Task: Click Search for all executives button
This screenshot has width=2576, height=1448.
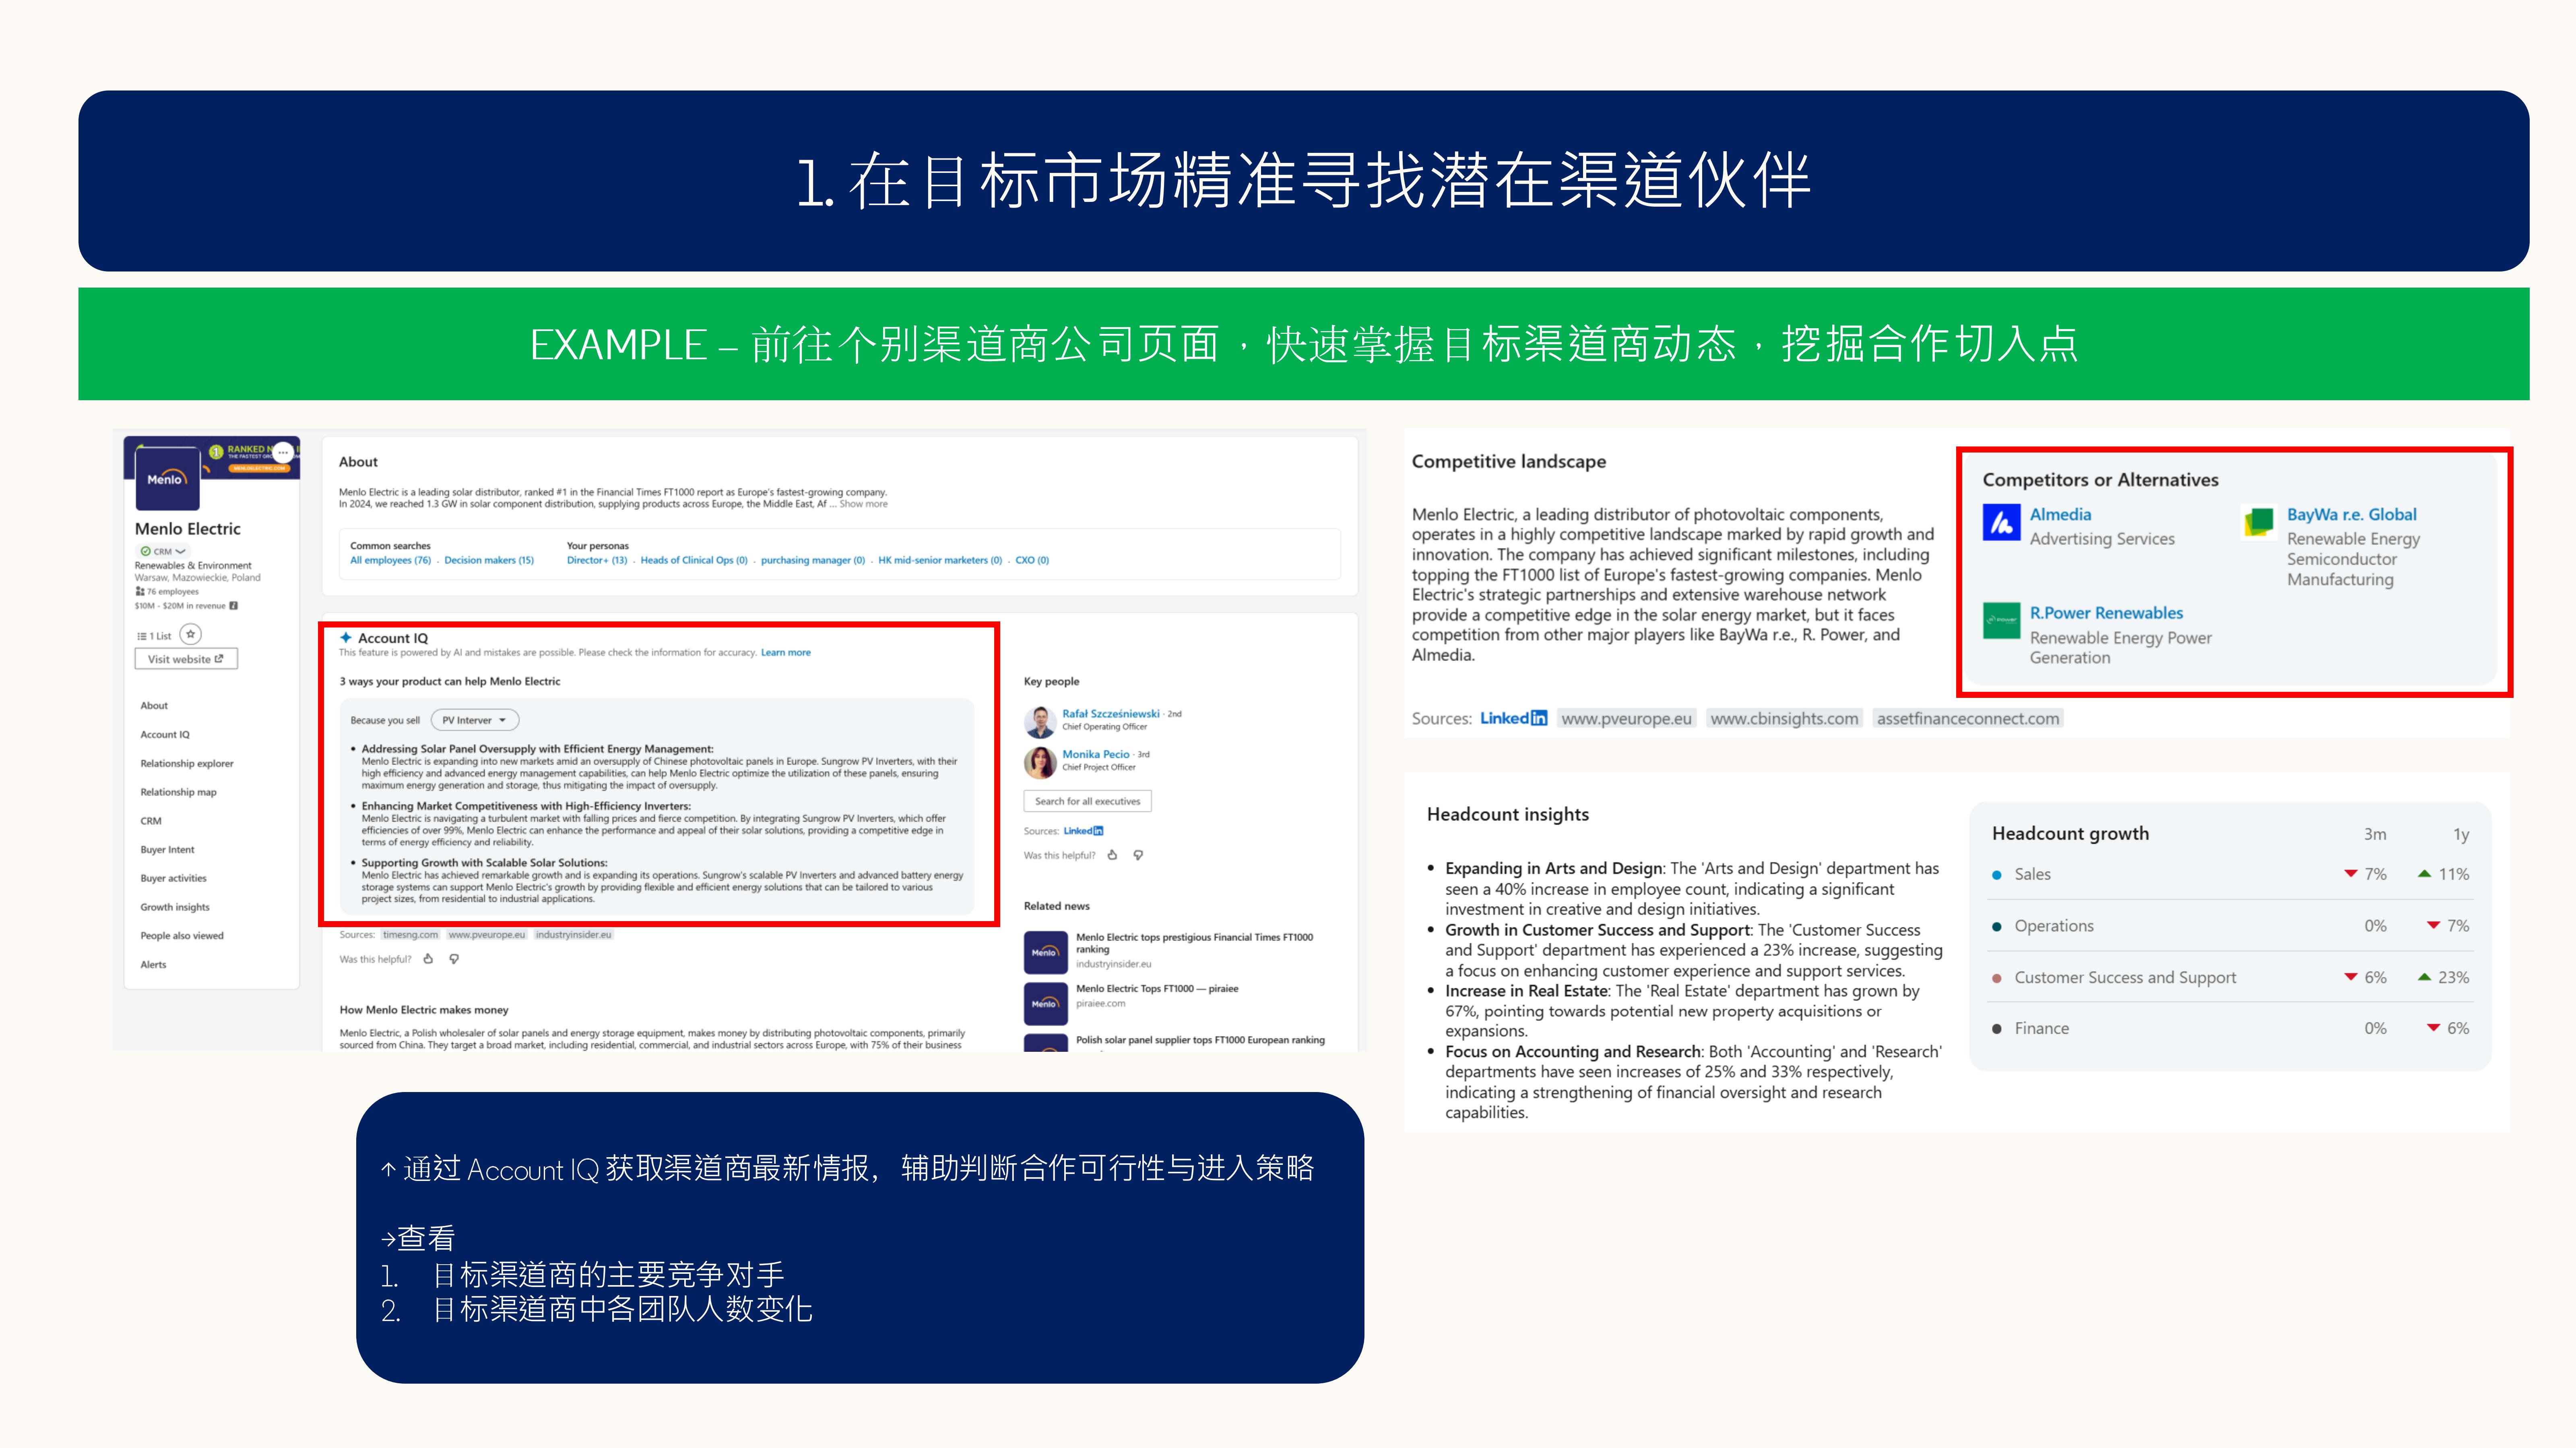Action: (x=1087, y=802)
